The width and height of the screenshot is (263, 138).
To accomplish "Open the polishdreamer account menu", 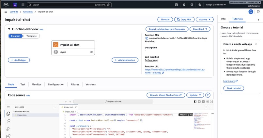I will tap(245, 3).
